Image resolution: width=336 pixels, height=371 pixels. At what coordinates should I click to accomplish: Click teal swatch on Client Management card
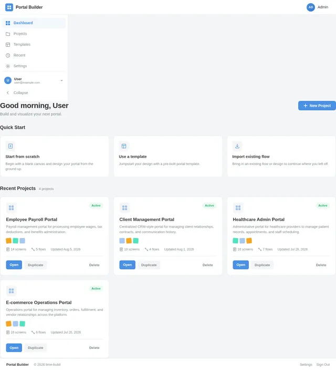tap(136, 241)
